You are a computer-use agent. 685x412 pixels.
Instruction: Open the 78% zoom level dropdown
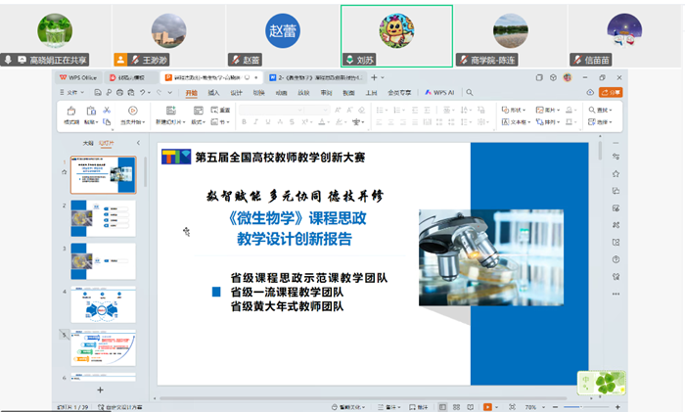click(x=533, y=406)
